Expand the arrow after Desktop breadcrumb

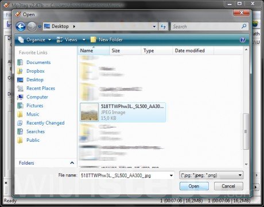point(74,26)
